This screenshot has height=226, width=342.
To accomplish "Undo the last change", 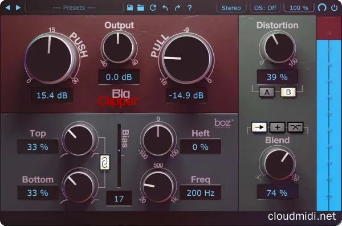I will coord(165,8).
